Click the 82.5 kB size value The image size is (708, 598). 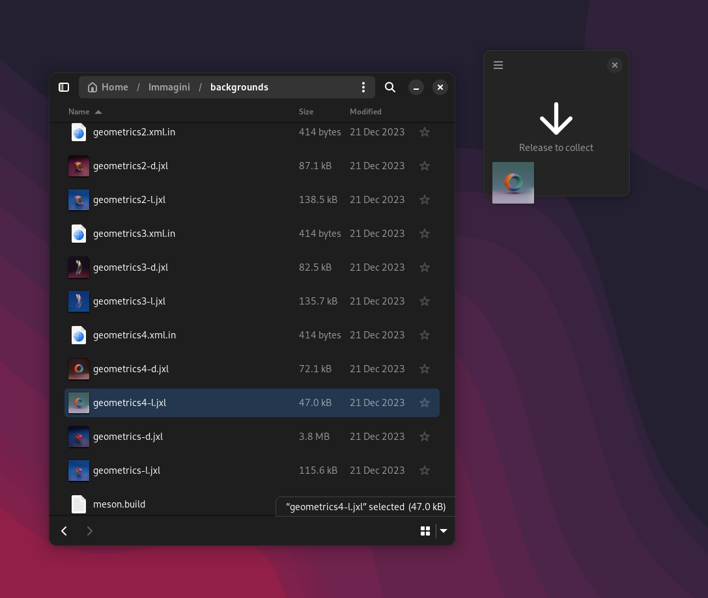click(315, 267)
